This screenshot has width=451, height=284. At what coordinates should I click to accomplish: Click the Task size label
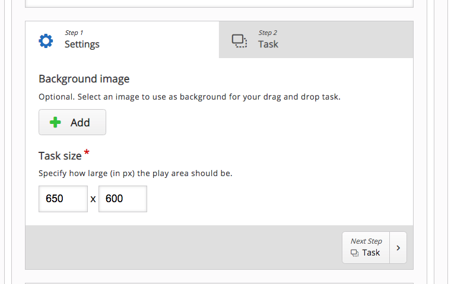coord(60,156)
